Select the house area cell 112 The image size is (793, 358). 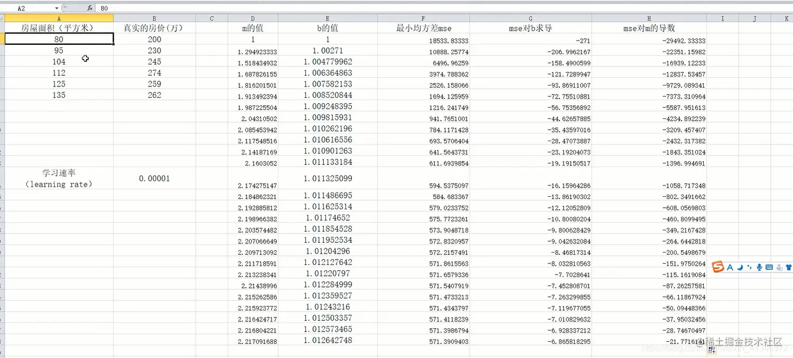pos(59,72)
